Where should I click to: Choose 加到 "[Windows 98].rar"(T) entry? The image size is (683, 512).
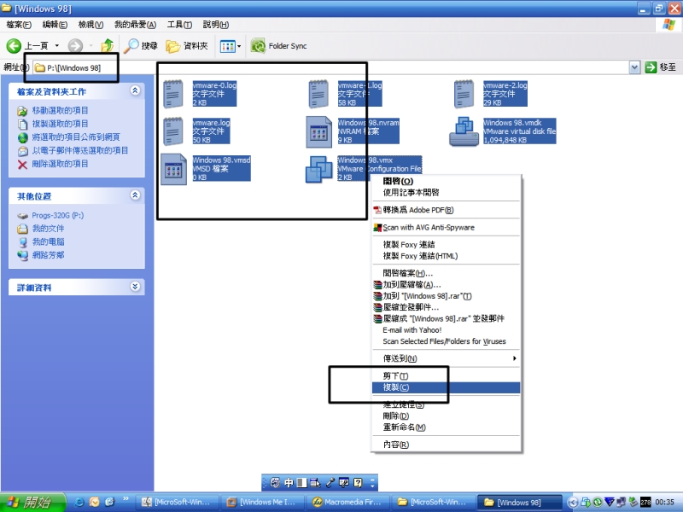click(x=446, y=296)
